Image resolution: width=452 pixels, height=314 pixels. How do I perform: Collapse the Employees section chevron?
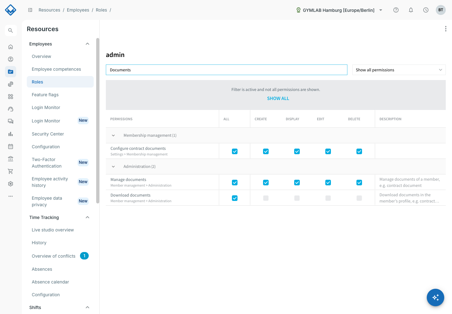coord(87,44)
